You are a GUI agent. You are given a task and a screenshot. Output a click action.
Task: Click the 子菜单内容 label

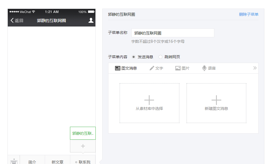pos(118,57)
